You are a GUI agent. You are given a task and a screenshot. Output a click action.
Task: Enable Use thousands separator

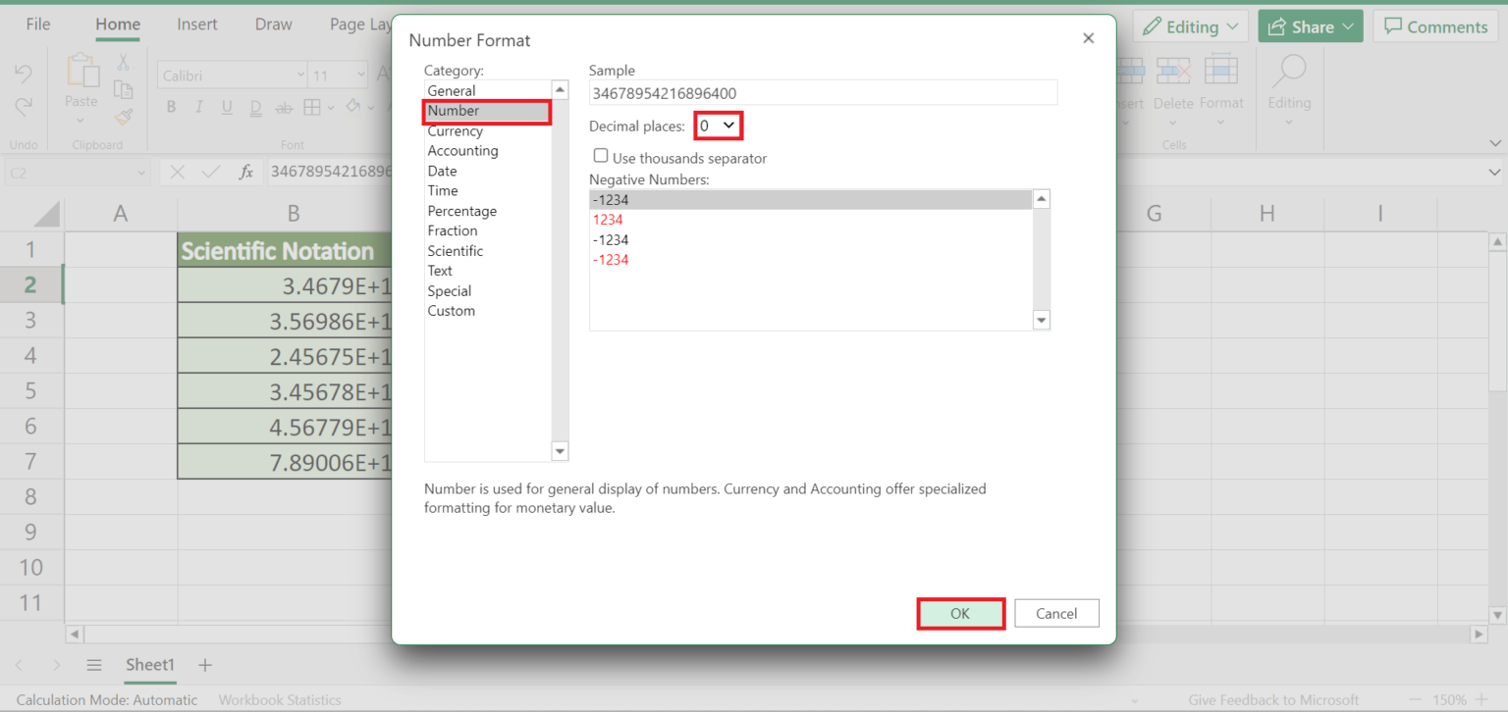pos(600,157)
